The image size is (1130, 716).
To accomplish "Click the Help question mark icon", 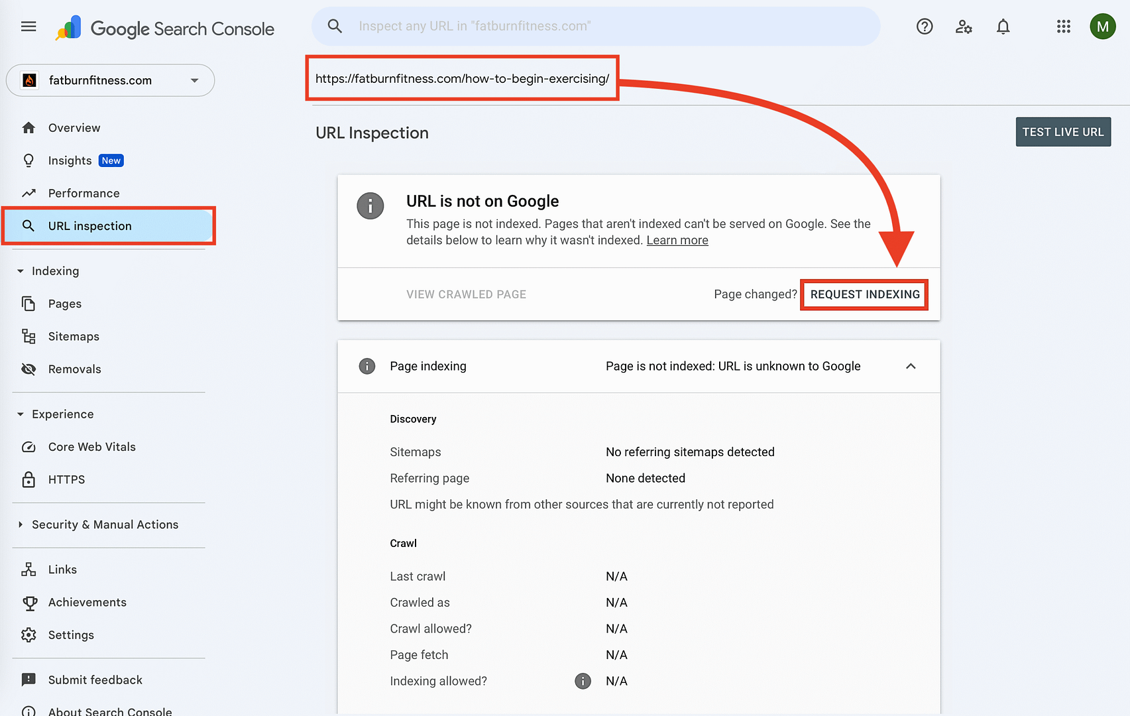I will pos(925,27).
